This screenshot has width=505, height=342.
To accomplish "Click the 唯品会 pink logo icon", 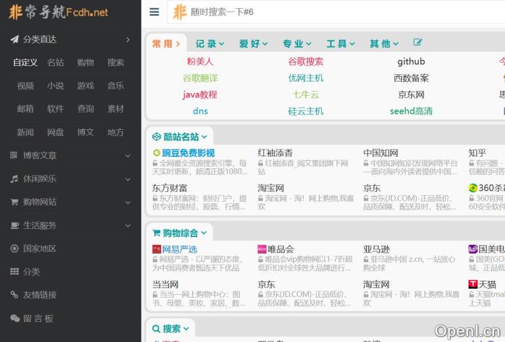I will click(262, 249).
